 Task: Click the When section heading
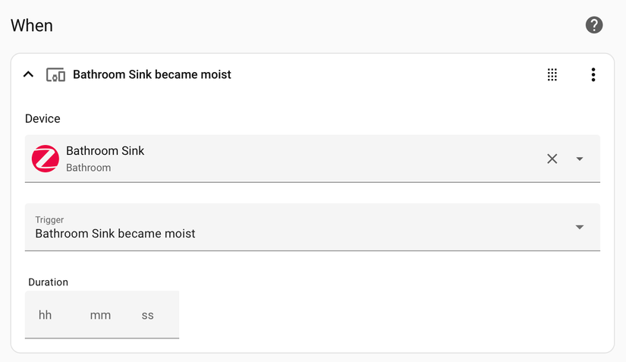(x=32, y=25)
